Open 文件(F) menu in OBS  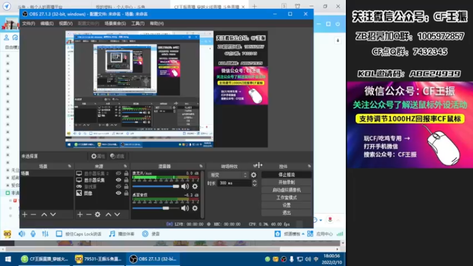pyautogui.click(x=28, y=23)
